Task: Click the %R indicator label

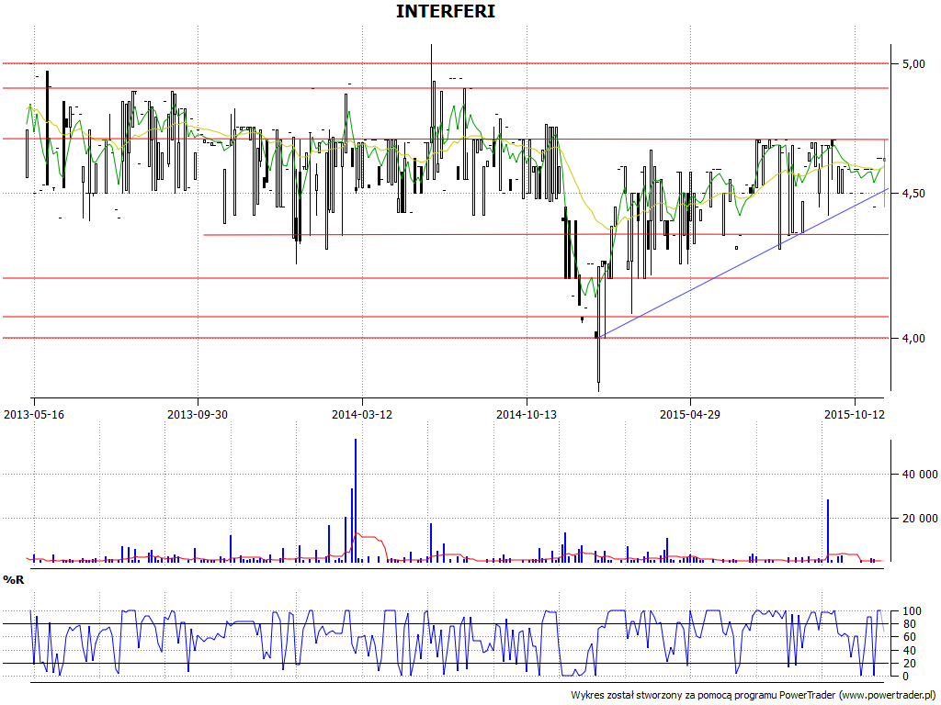Action: (14, 580)
